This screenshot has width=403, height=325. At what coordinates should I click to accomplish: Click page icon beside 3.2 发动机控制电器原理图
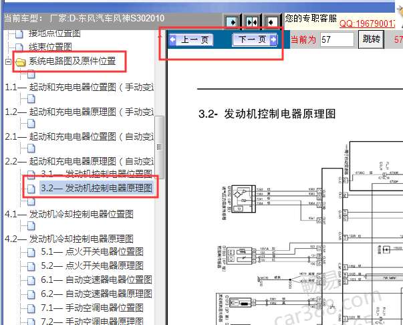point(31,189)
